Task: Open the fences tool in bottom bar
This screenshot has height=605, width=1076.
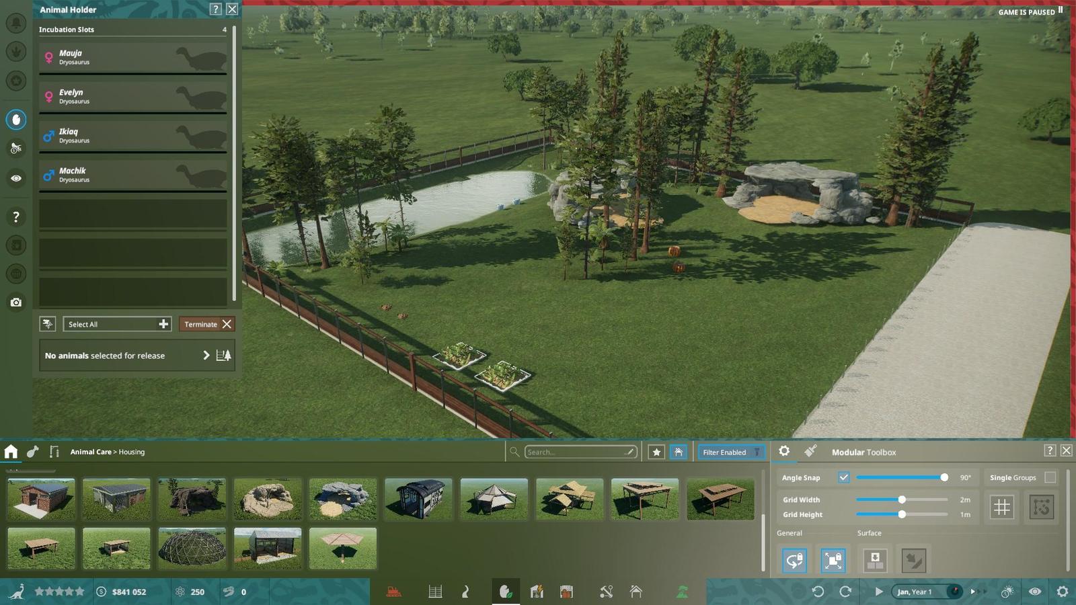Action: pos(435,592)
